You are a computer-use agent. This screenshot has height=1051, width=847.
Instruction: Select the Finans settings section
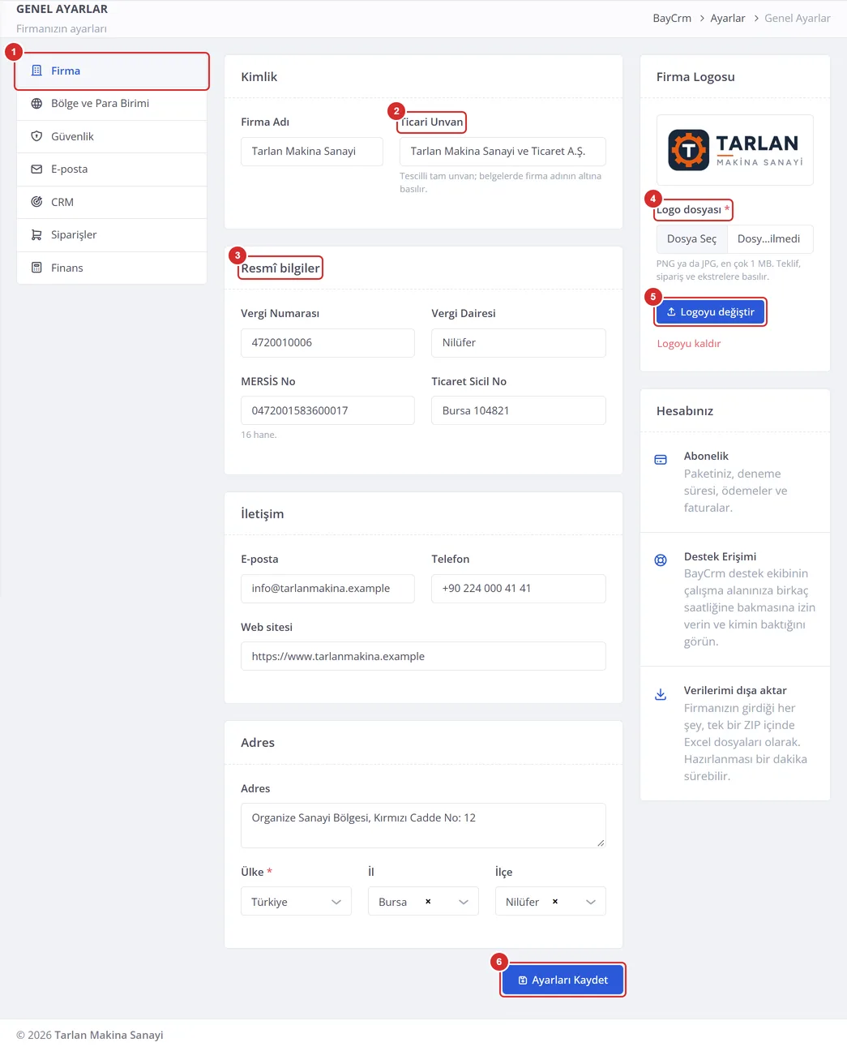pos(112,268)
